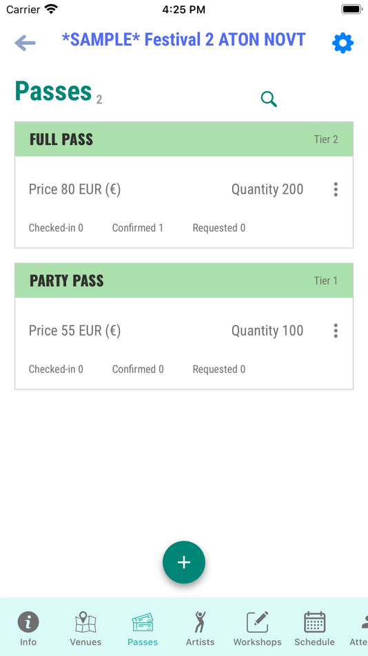Add a new pass with plus button
The image size is (368, 656).
(x=184, y=562)
